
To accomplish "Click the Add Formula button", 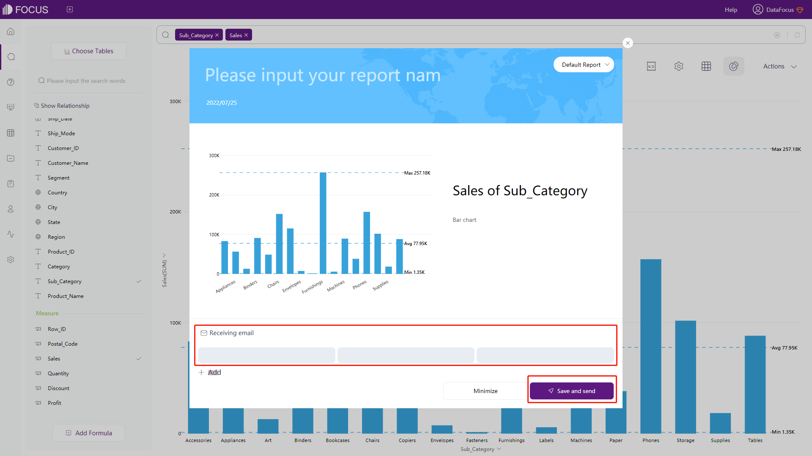I will pyautogui.click(x=89, y=433).
